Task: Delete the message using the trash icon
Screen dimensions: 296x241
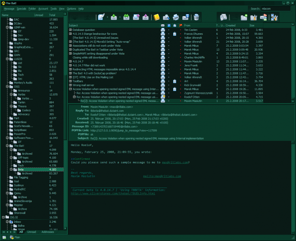Action: click(x=196, y=17)
